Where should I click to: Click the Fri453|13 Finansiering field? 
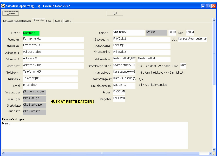click(142, 53)
